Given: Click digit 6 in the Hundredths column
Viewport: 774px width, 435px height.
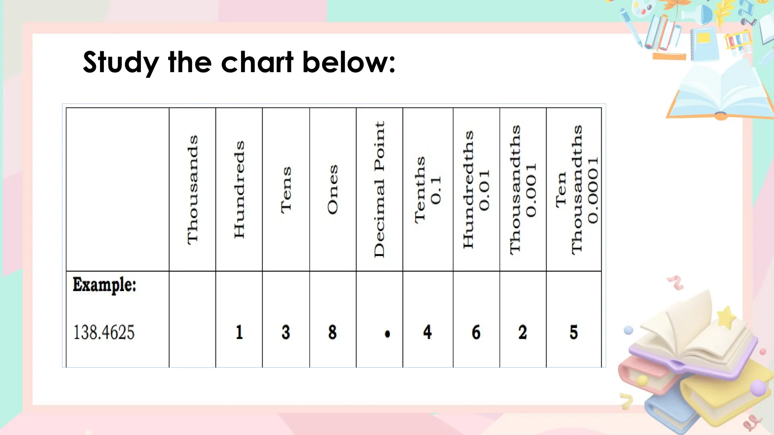Looking at the screenshot, I should pos(476,332).
